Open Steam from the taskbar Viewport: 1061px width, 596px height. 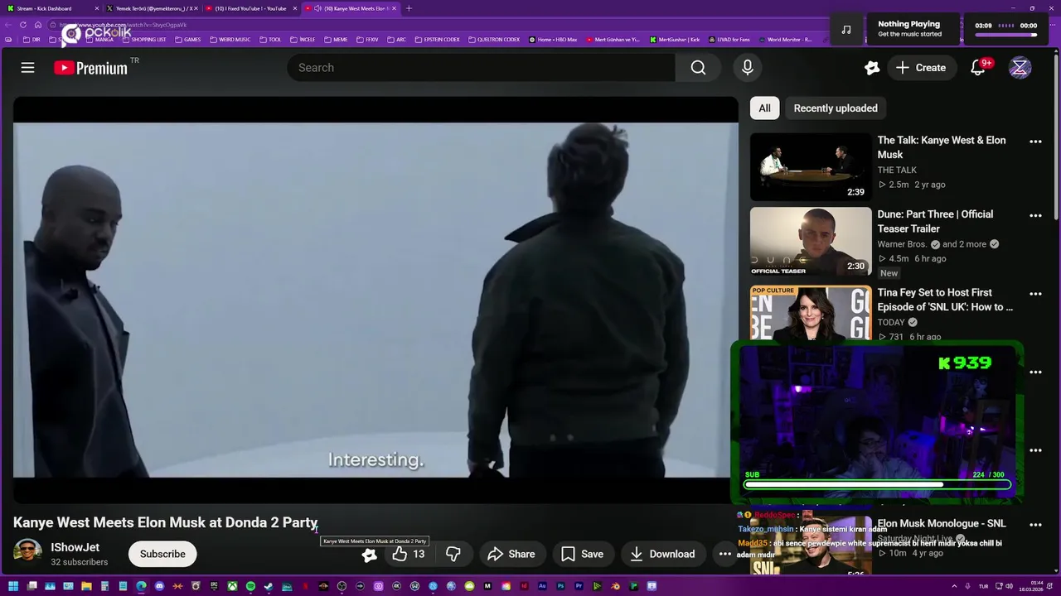(x=269, y=586)
